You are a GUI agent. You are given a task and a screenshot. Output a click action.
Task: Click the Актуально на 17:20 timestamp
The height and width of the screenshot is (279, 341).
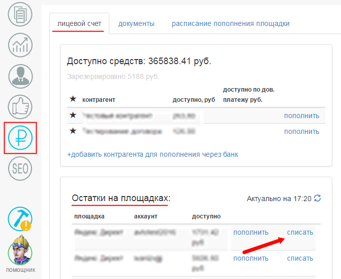pos(279,199)
